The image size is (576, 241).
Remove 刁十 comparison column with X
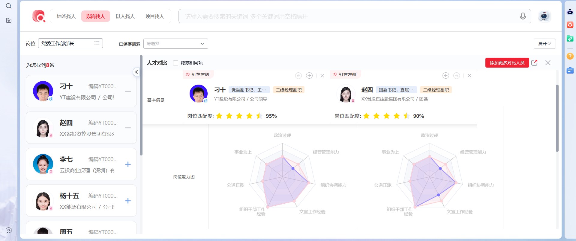click(322, 76)
